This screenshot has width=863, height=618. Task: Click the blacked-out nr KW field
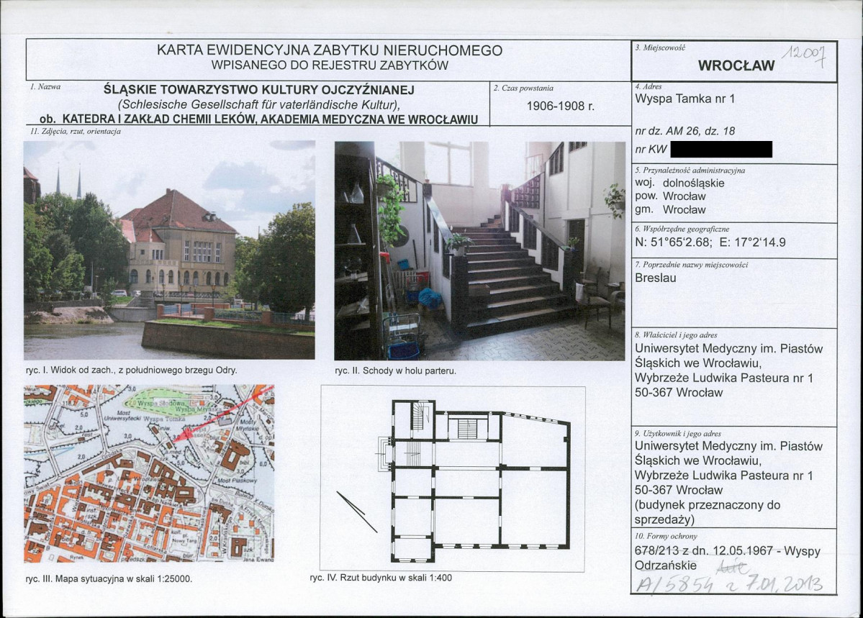click(x=721, y=149)
